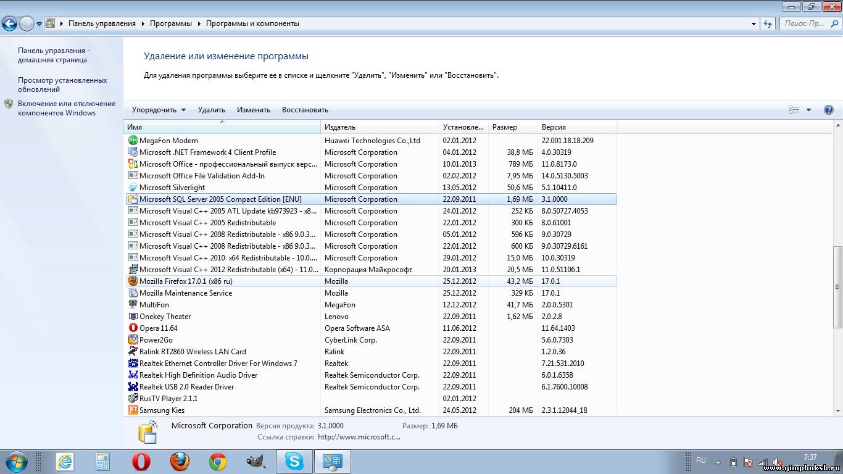Screen dimensions: 843x474
Task: Click the MegaFon Modem program icon
Action: [133, 141]
